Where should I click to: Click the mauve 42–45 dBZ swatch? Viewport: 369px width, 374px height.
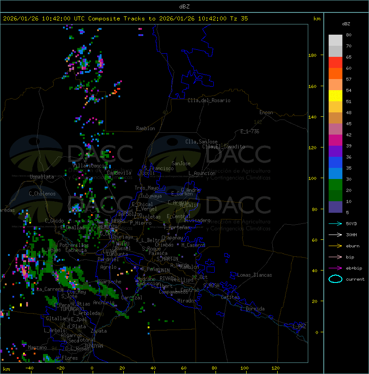coord(335,129)
